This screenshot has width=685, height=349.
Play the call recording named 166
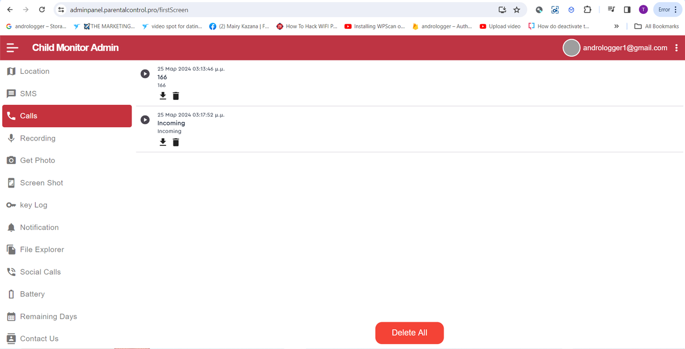click(x=145, y=74)
